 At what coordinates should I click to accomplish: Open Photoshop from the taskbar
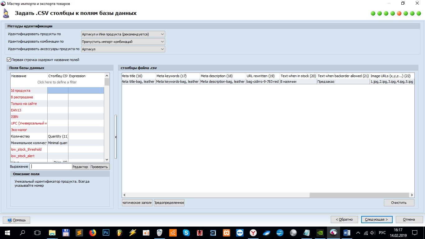[106, 232]
